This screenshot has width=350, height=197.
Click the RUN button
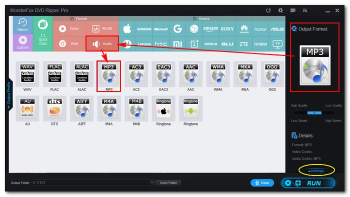tap(308, 183)
